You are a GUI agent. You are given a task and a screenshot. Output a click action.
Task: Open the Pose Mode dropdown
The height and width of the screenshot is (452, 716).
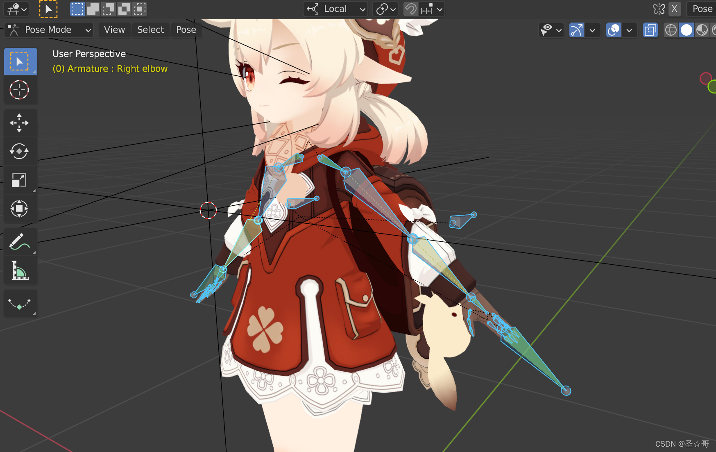[49, 30]
